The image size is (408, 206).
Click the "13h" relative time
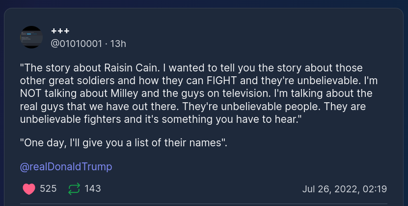pyautogui.click(x=118, y=44)
